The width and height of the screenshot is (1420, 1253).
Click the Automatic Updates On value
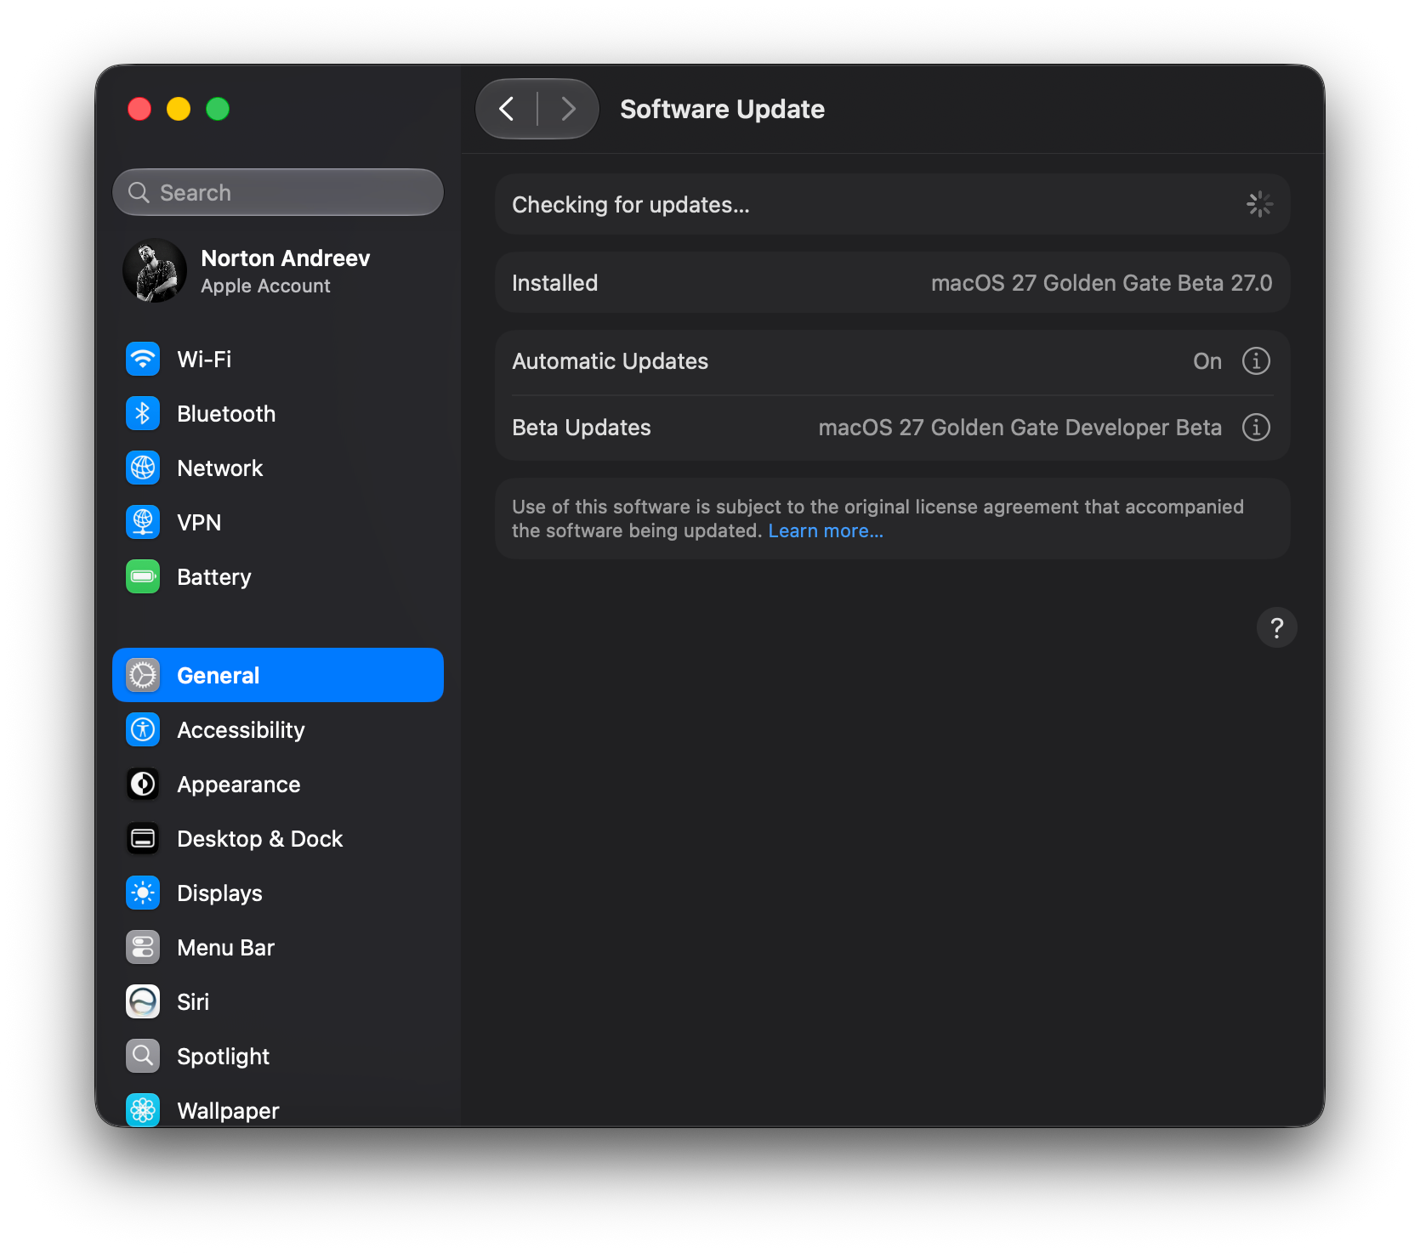point(1207,361)
